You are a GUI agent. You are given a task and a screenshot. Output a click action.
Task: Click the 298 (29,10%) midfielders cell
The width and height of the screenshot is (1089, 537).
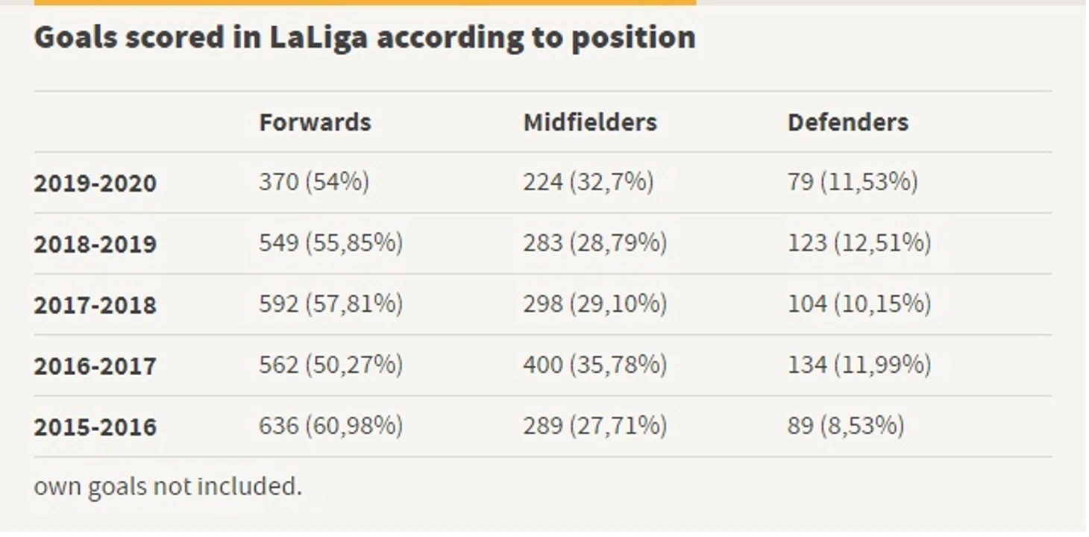[x=595, y=304]
